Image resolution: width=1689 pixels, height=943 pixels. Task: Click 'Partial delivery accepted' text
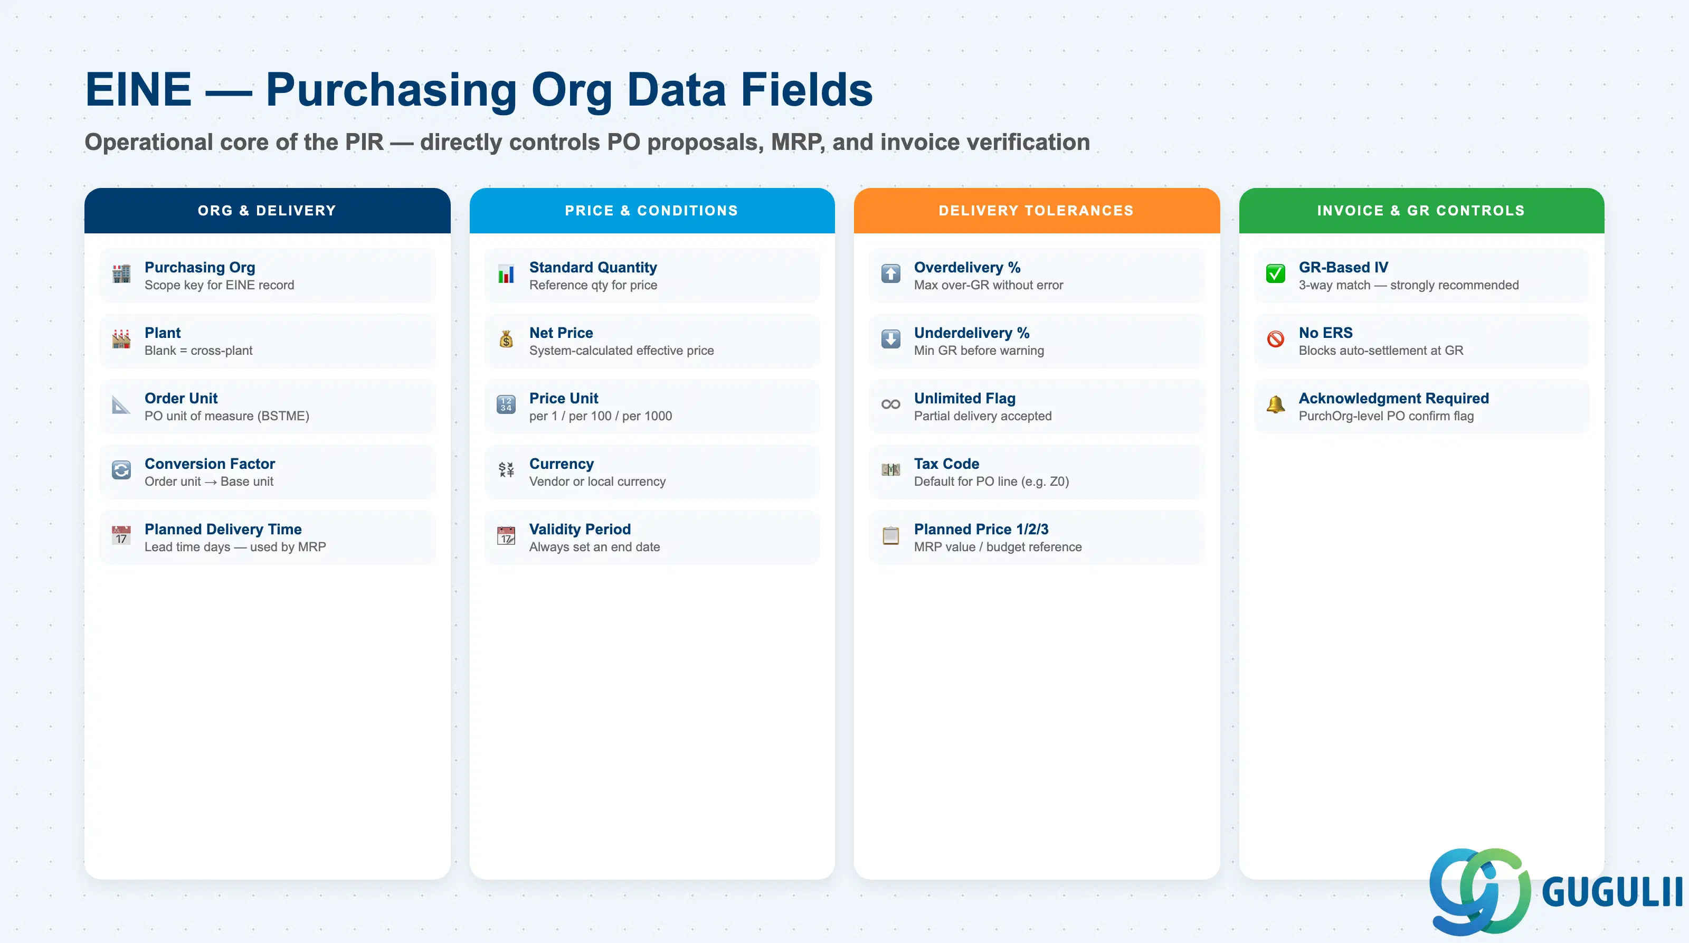[983, 417]
